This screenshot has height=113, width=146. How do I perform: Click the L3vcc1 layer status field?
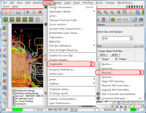tap(39, 110)
